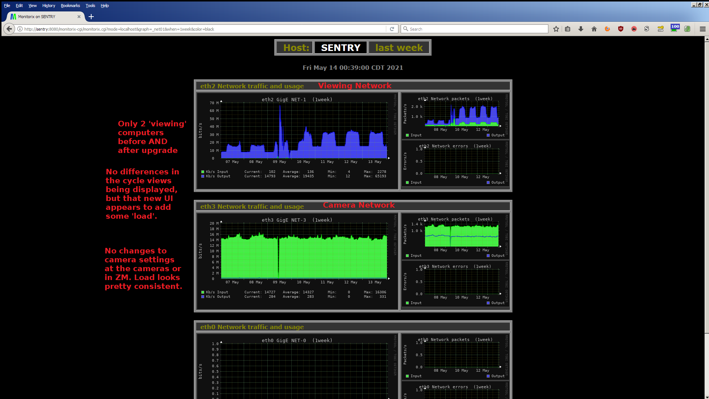Screen dimensions: 709x399
Task: Open the eth3 Network packets graph
Action: click(x=456, y=236)
